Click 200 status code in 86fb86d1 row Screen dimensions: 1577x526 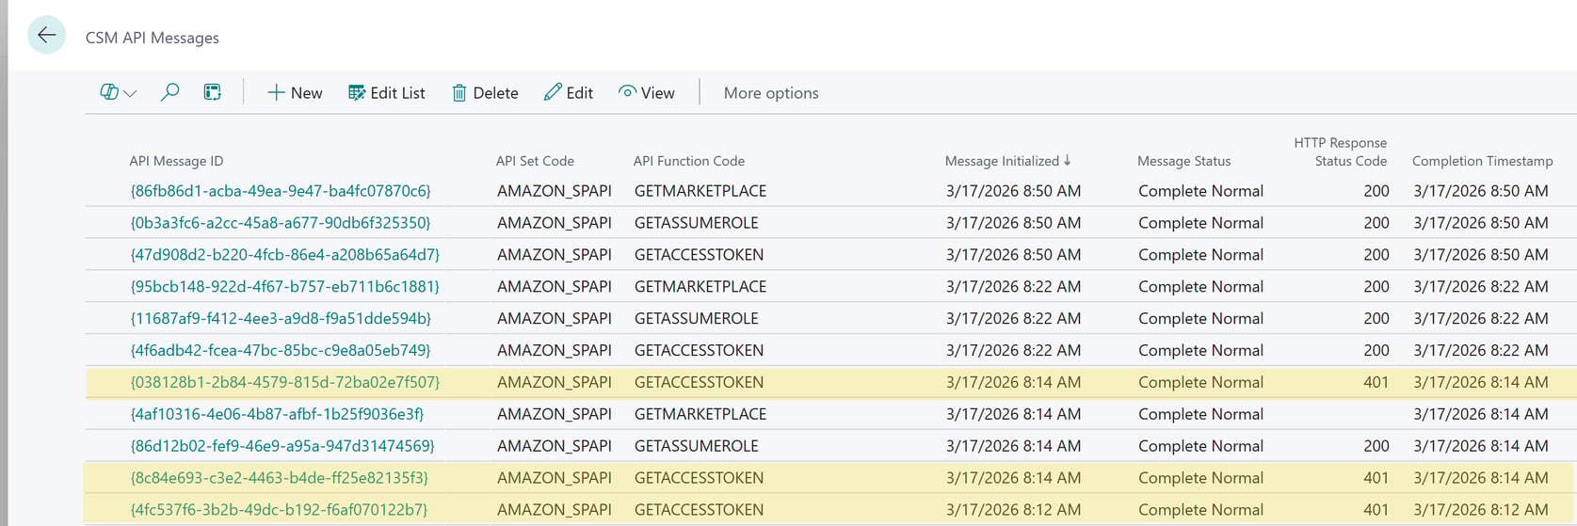tap(1376, 191)
